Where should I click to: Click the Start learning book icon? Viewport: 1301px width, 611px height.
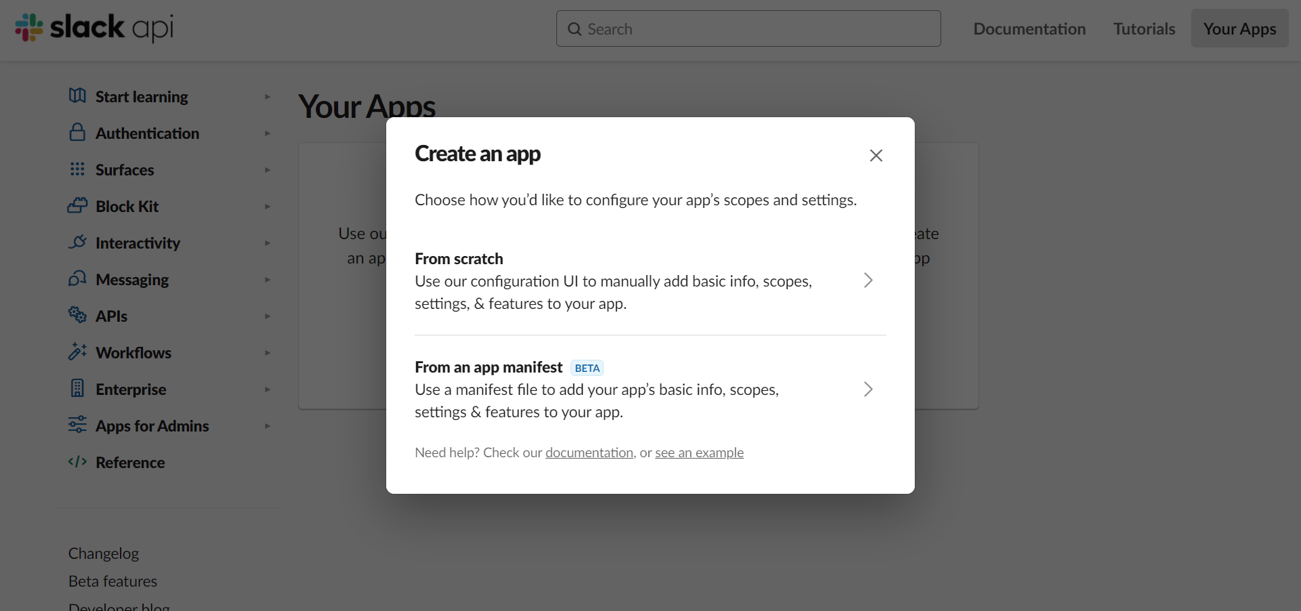[x=77, y=96]
